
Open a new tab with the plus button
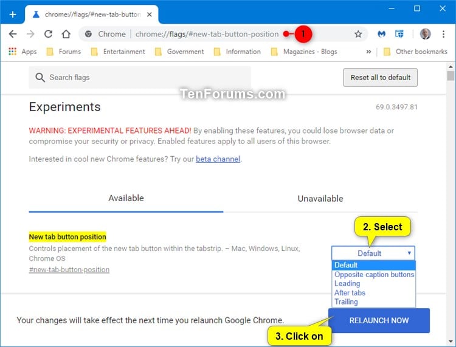point(13,14)
